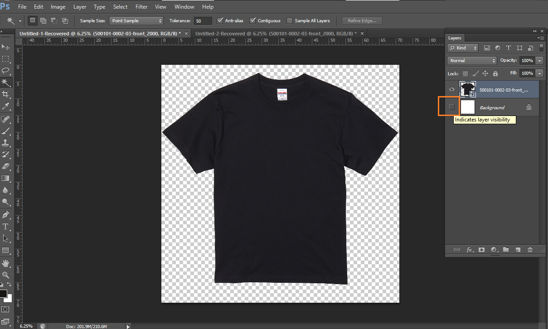Image resolution: width=548 pixels, height=329 pixels.
Task: Lock layer position with the move-arrows icon
Action: coord(485,73)
